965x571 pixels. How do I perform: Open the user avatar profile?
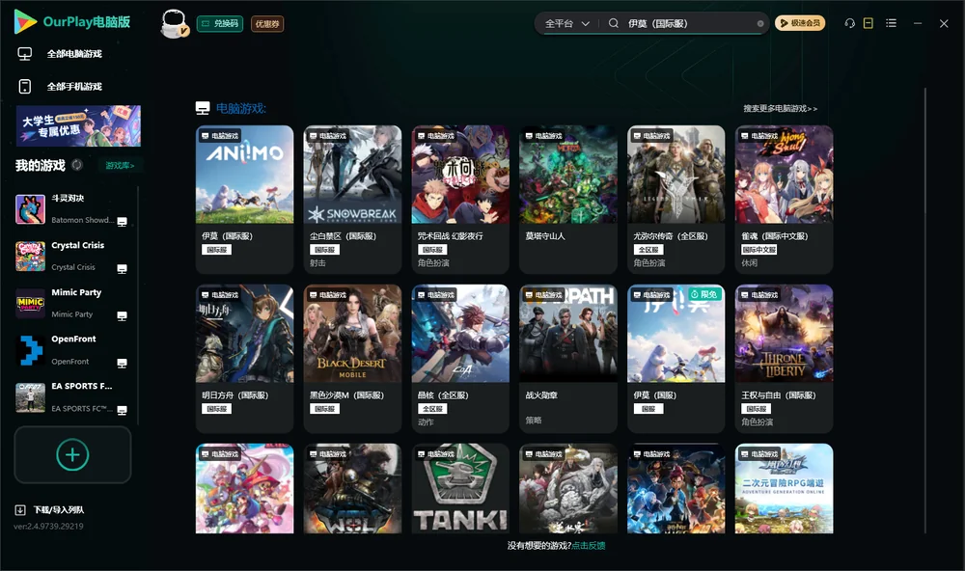click(174, 23)
